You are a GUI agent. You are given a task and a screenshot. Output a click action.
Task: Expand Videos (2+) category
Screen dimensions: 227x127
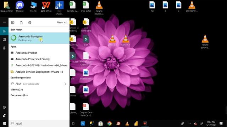pyautogui.click(x=17, y=90)
